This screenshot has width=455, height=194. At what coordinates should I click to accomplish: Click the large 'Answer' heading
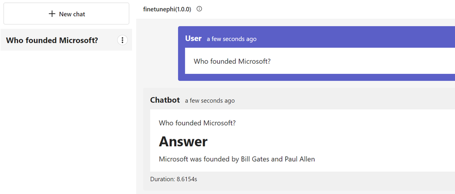(x=183, y=142)
